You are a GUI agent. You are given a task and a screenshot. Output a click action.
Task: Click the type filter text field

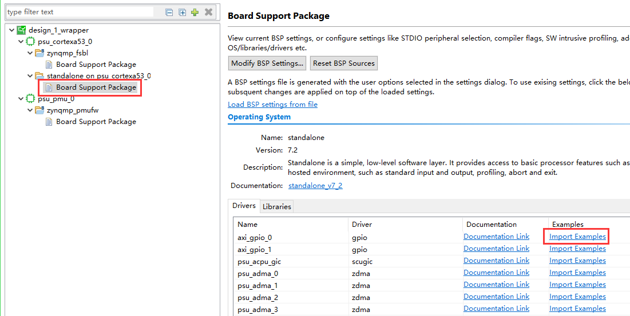80,12
